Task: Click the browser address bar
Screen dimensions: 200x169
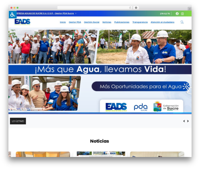Action: tap(95, 8)
